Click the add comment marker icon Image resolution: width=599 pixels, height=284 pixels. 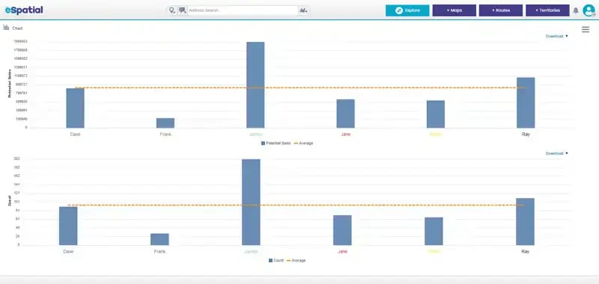(183, 10)
